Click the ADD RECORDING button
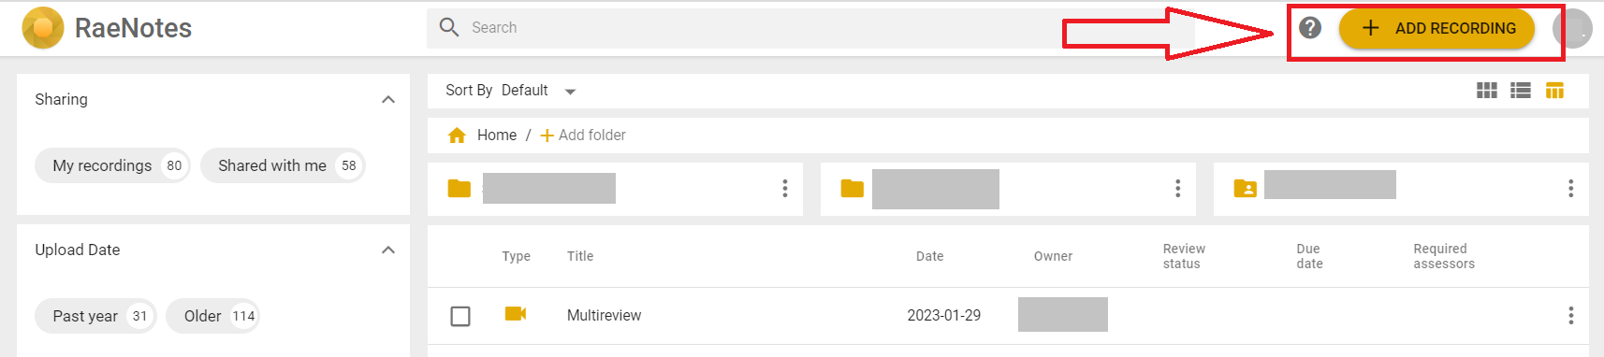Image resolution: width=1604 pixels, height=357 pixels. (1437, 28)
